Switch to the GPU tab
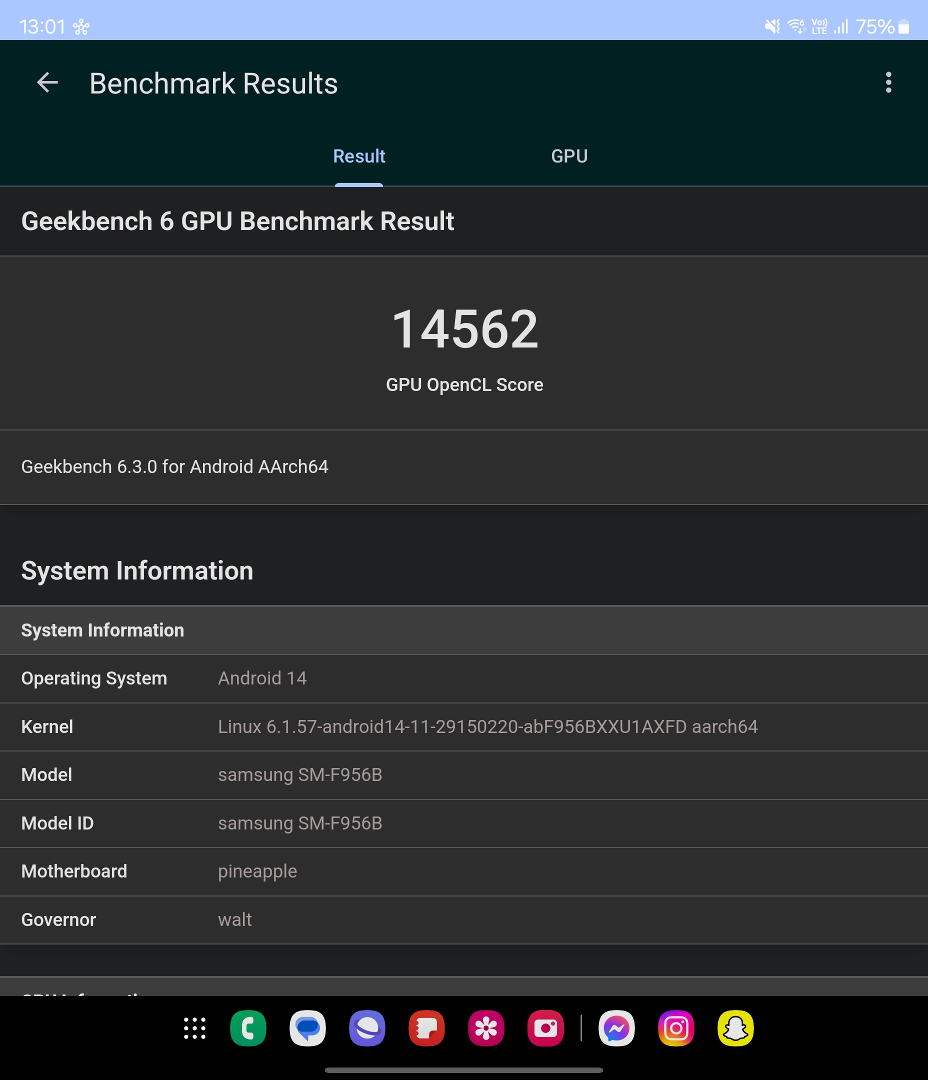This screenshot has width=928, height=1080. pos(569,156)
